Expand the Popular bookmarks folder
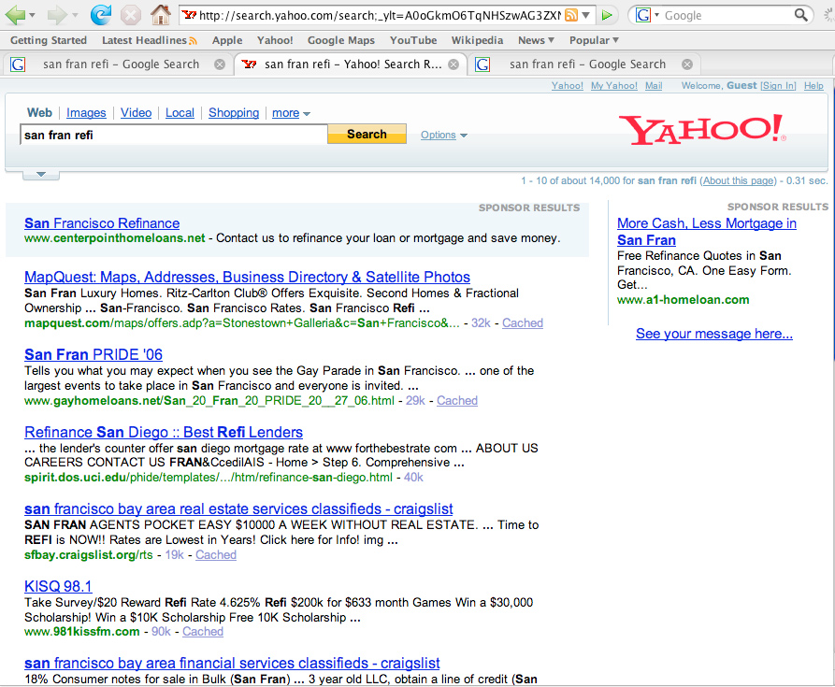The height and width of the screenshot is (687, 835). 594,40
